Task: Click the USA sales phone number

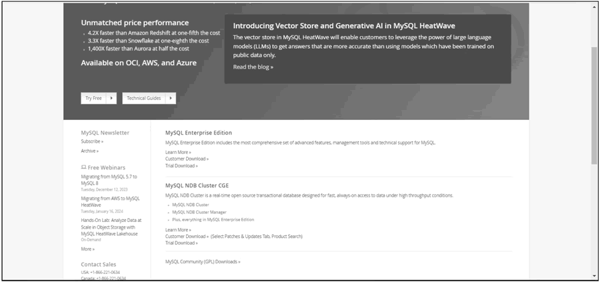Action: click(100, 273)
